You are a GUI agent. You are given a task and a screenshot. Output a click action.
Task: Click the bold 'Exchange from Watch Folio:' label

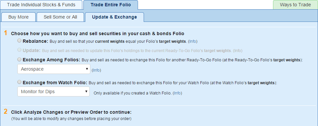tap(55, 83)
